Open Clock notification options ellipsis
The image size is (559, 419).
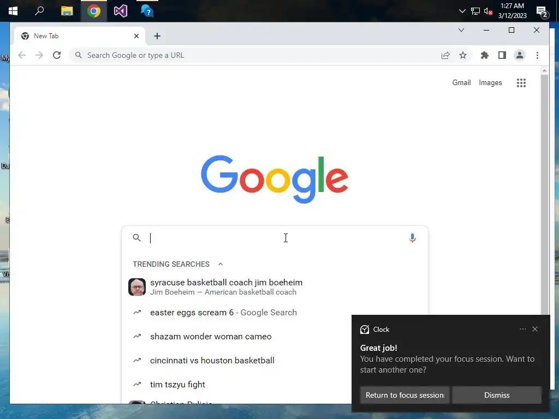click(522, 329)
